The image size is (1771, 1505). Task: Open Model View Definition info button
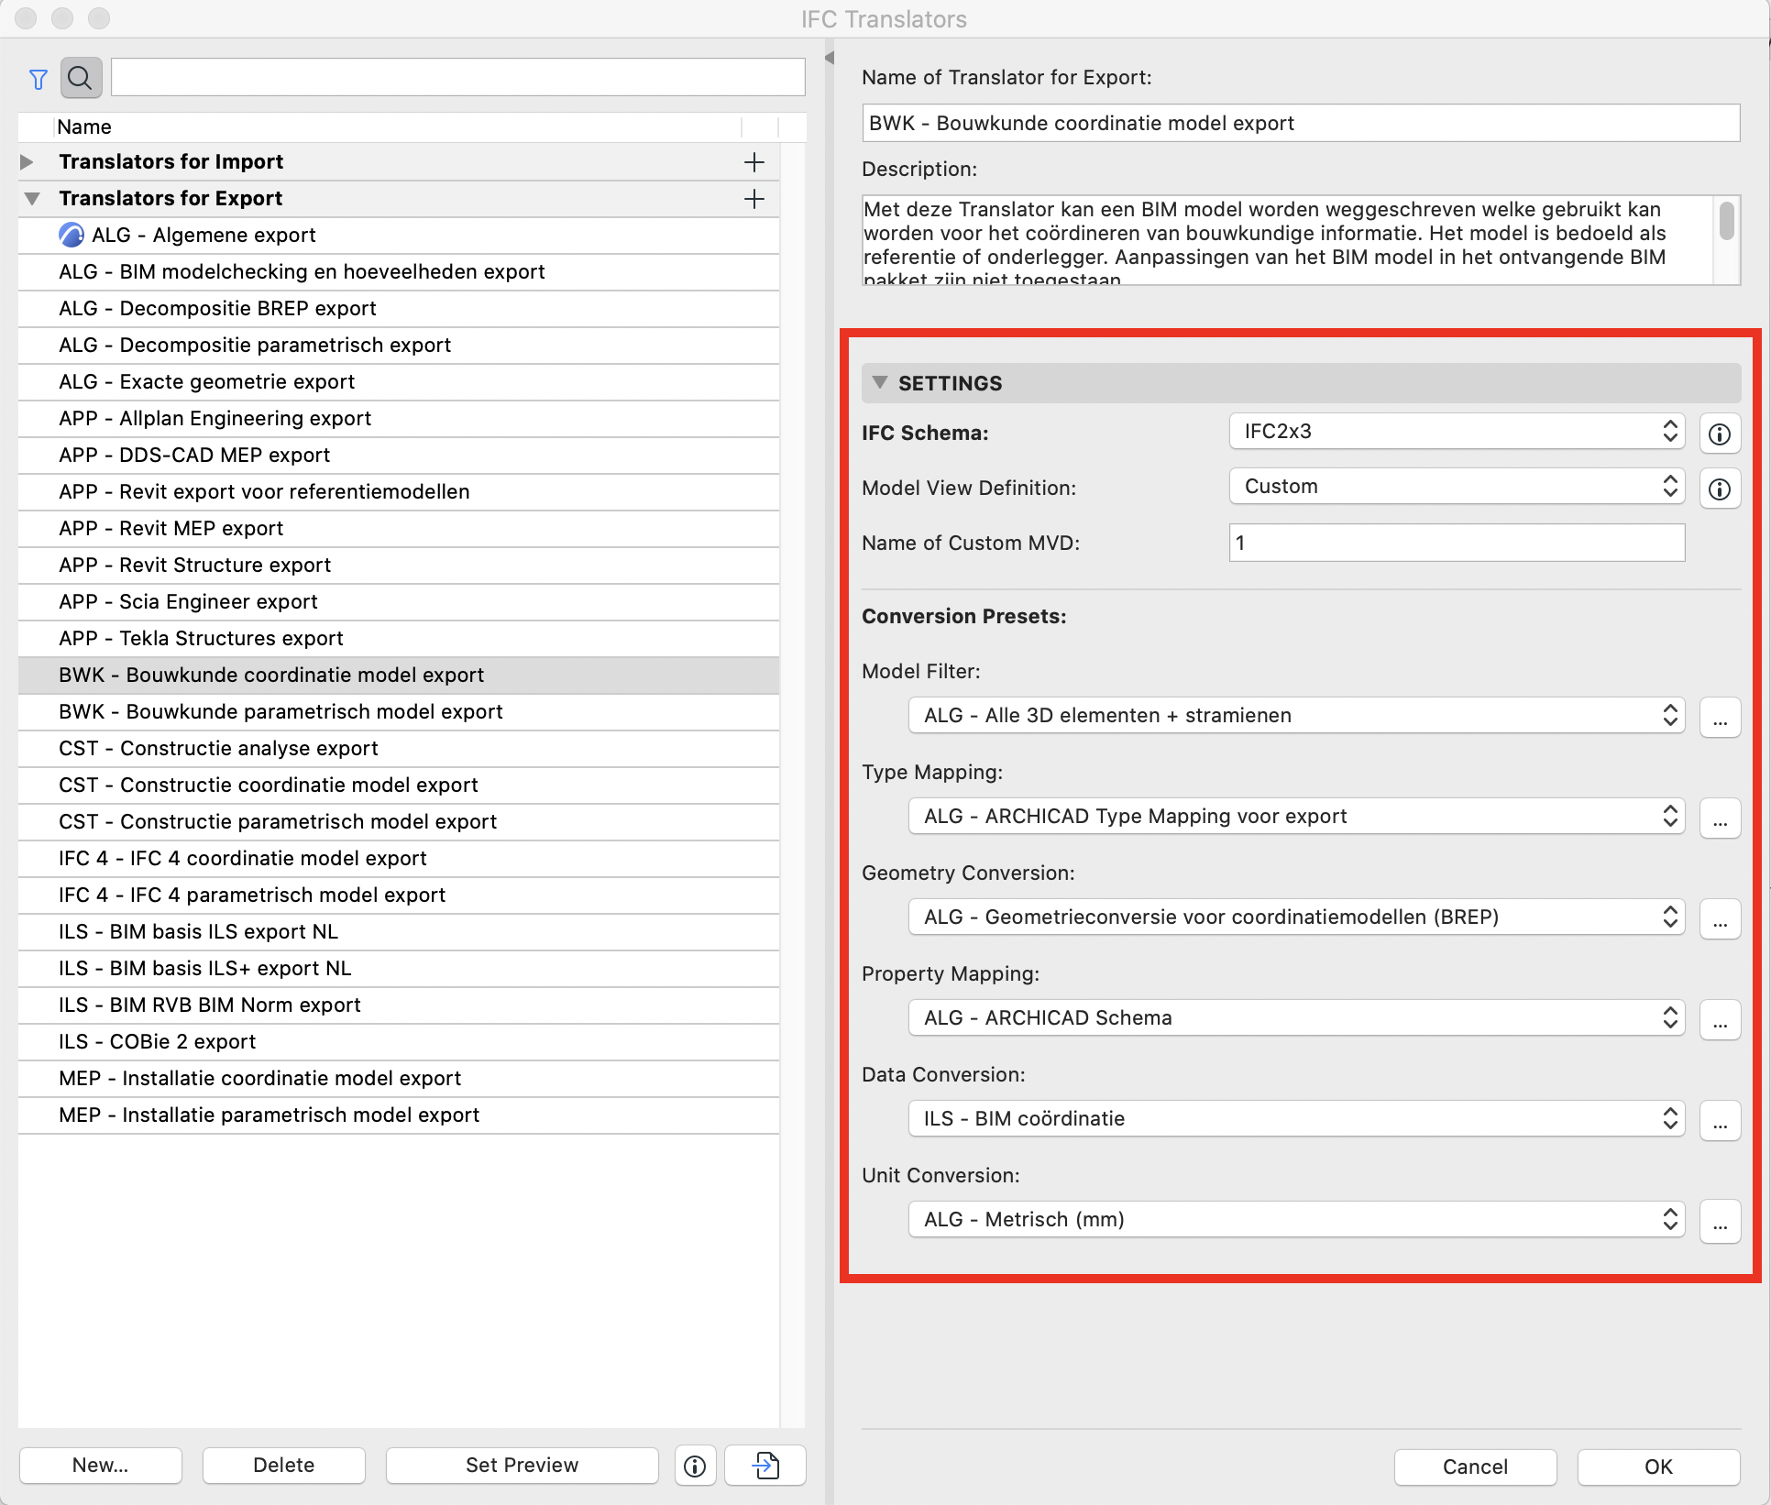1720,489
